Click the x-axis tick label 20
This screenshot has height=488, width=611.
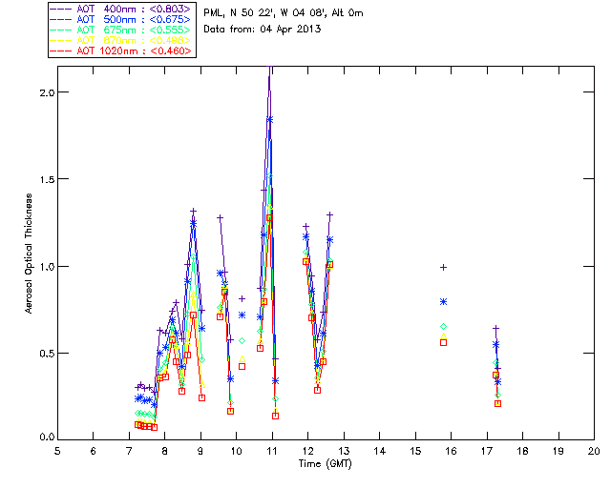594,451
